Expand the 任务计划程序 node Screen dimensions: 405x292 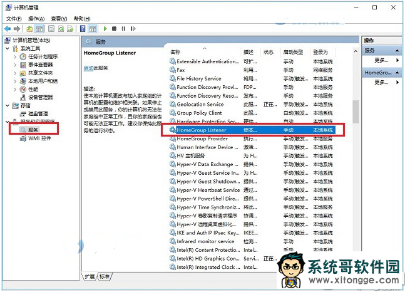tap(15, 56)
